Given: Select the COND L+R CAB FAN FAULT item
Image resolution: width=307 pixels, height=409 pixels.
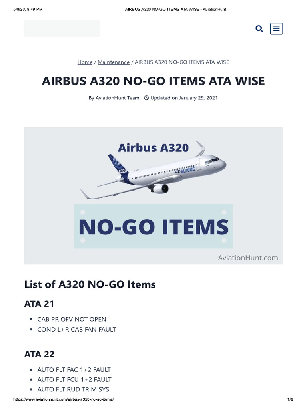Looking at the screenshot, I should [x=76, y=330].
